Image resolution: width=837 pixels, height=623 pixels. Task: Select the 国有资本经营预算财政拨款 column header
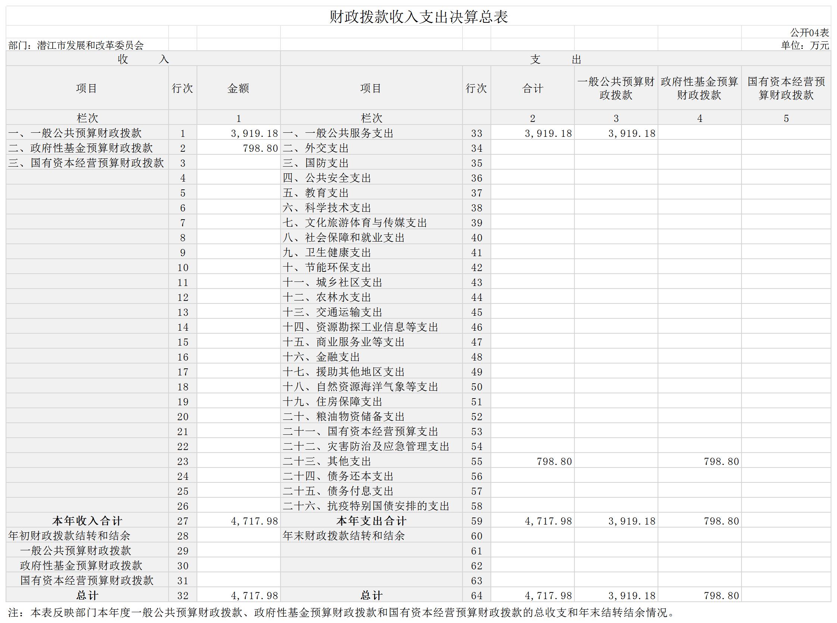tap(786, 88)
